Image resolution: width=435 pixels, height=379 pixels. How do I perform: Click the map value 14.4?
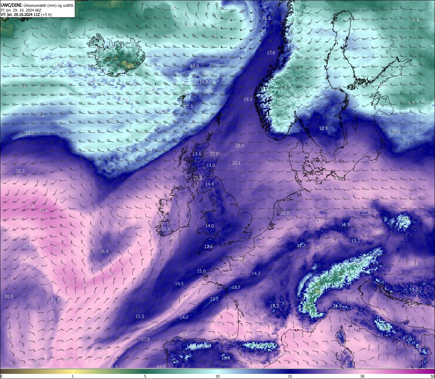click(x=209, y=184)
